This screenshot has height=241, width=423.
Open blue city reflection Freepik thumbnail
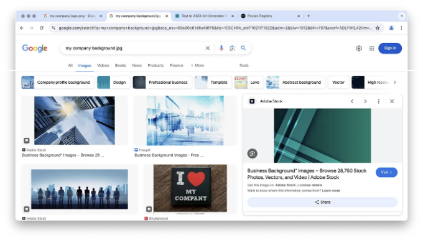[x=185, y=120]
